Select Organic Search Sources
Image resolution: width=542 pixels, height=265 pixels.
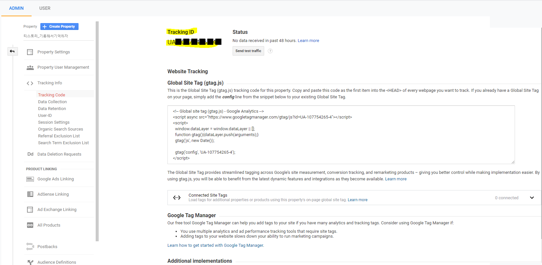pos(61,129)
